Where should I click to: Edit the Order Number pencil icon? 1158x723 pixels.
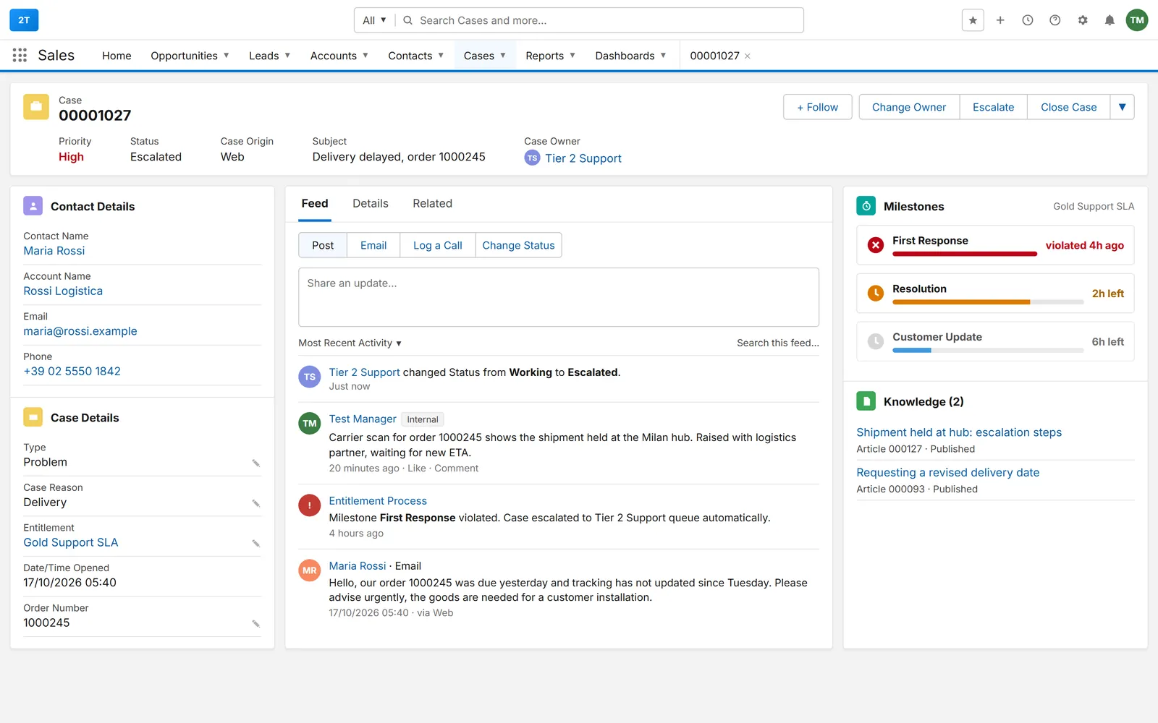pyautogui.click(x=255, y=623)
